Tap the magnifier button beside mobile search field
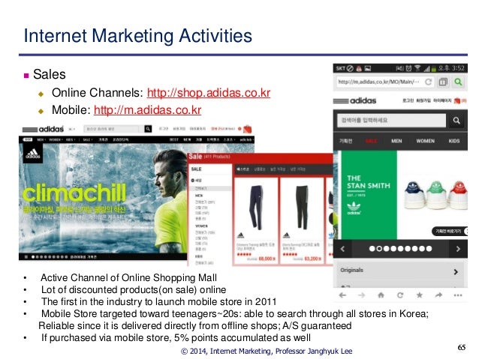 [x=456, y=120]
